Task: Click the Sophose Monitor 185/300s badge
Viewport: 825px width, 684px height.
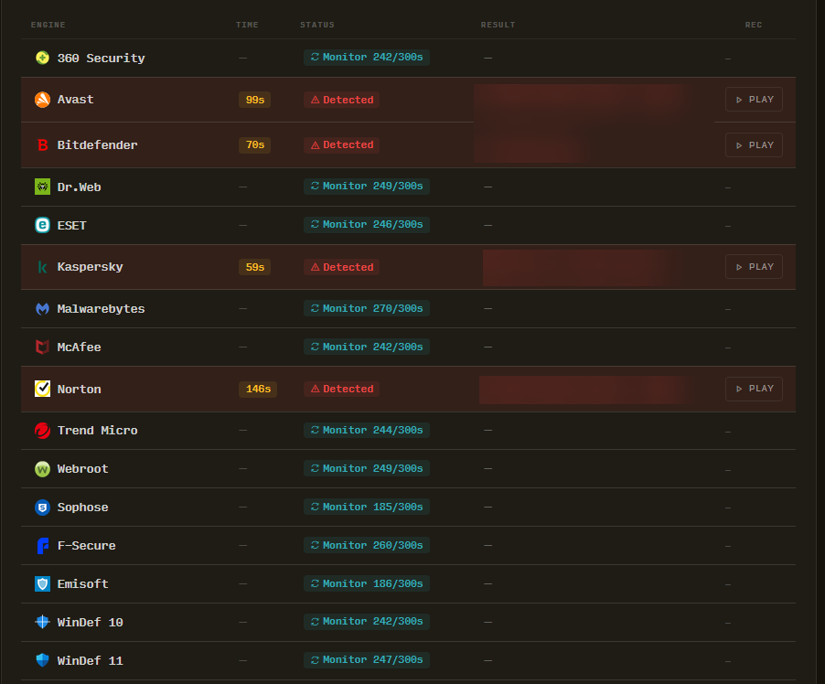Action: point(367,507)
